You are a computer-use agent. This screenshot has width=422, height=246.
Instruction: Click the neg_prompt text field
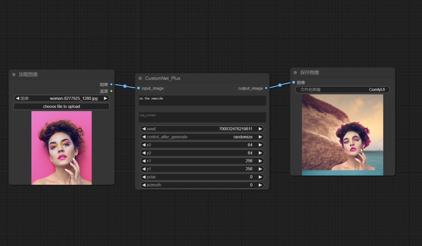202,117
